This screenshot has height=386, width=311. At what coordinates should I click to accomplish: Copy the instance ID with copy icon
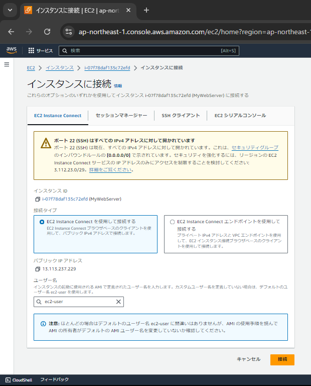(x=38, y=199)
